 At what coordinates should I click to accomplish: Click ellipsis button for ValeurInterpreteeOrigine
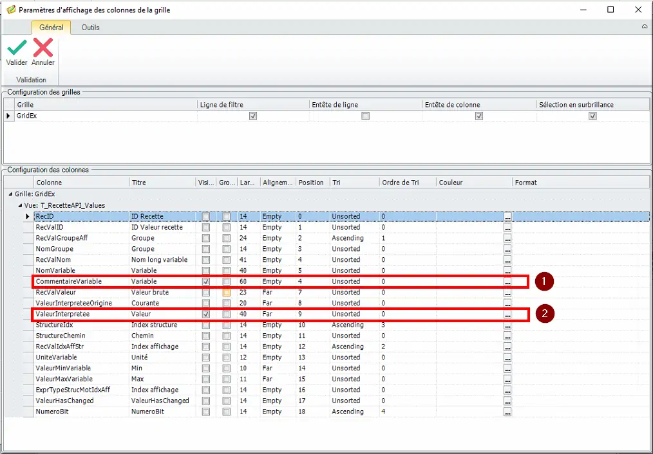[x=507, y=303]
